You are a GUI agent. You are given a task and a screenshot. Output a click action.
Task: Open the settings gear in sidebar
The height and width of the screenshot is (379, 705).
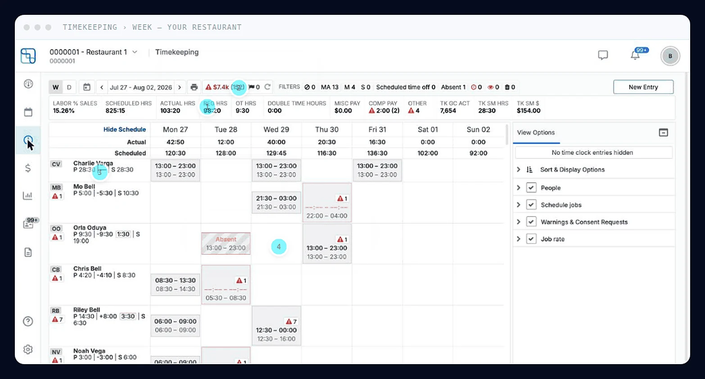click(28, 349)
